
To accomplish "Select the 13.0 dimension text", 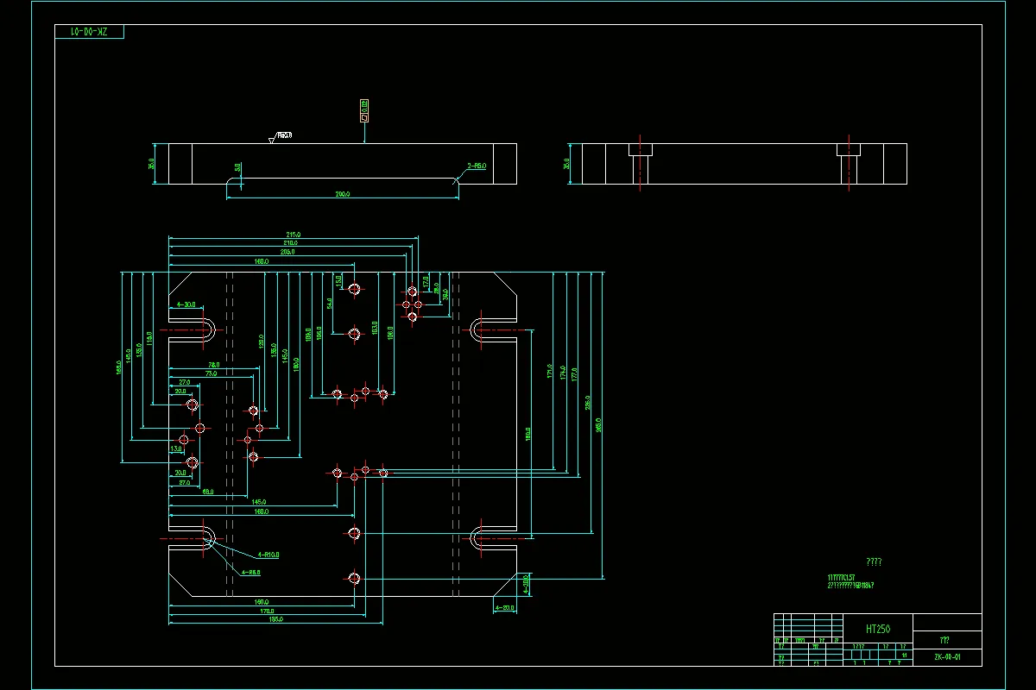I will 176,449.
